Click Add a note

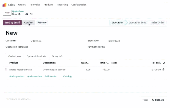click(51, 76)
